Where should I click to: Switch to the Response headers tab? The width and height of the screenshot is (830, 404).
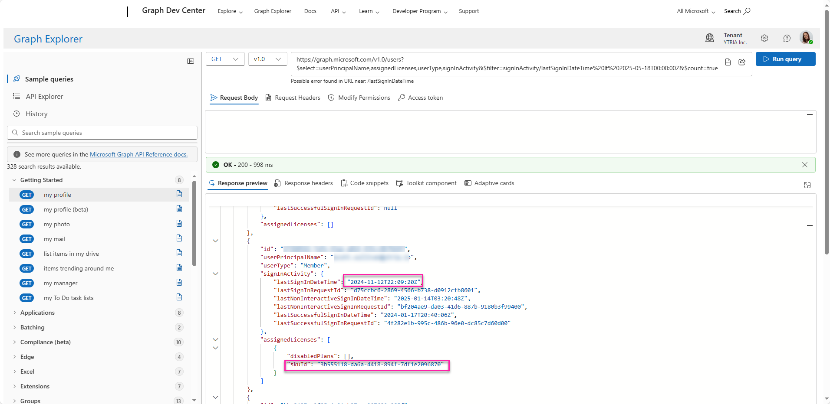pos(303,183)
